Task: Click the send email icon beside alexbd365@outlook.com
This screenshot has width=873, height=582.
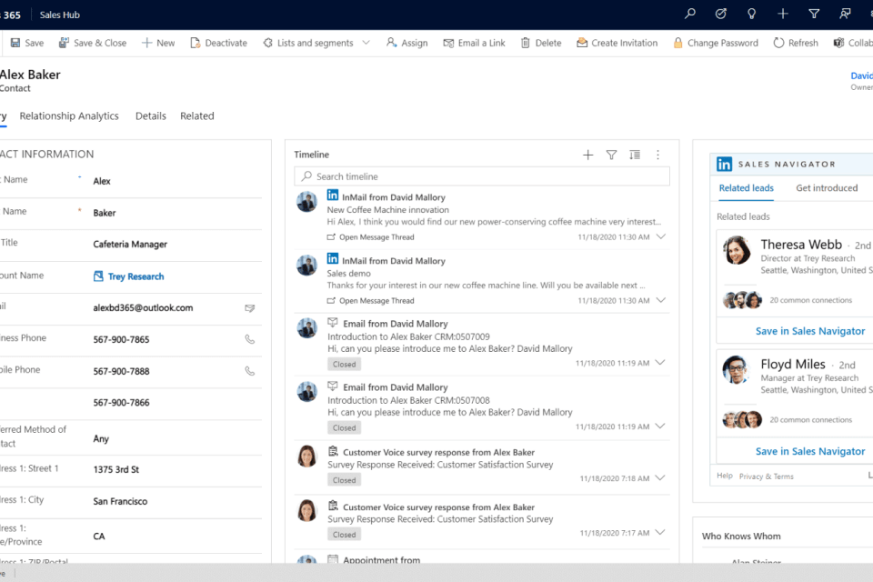Action: point(249,308)
